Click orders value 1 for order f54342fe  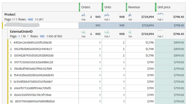(x=100, y=75)
